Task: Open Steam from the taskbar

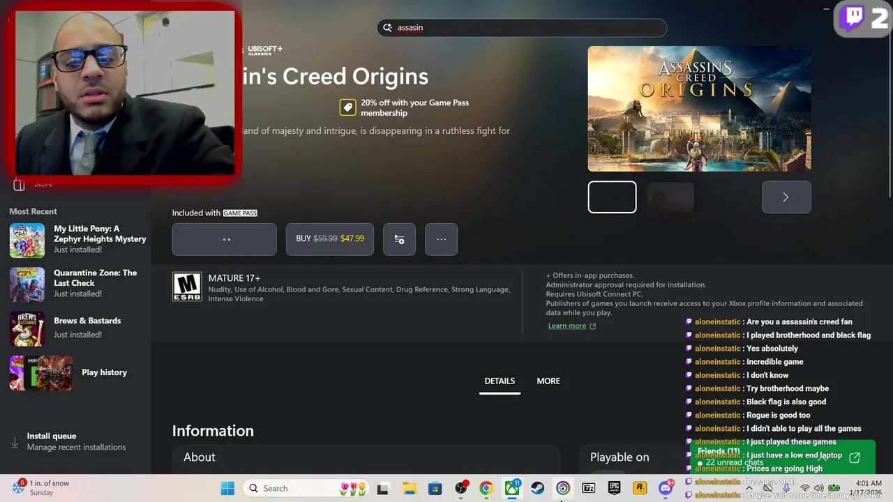Action: click(x=538, y=489)
